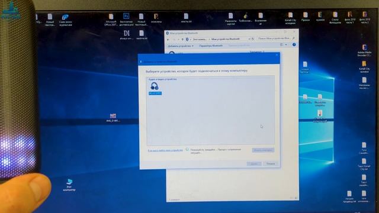The height and width of the screenshot is (213, 379).
Task: Select the DI always-on desktop icon
Action: pos(127,35)
